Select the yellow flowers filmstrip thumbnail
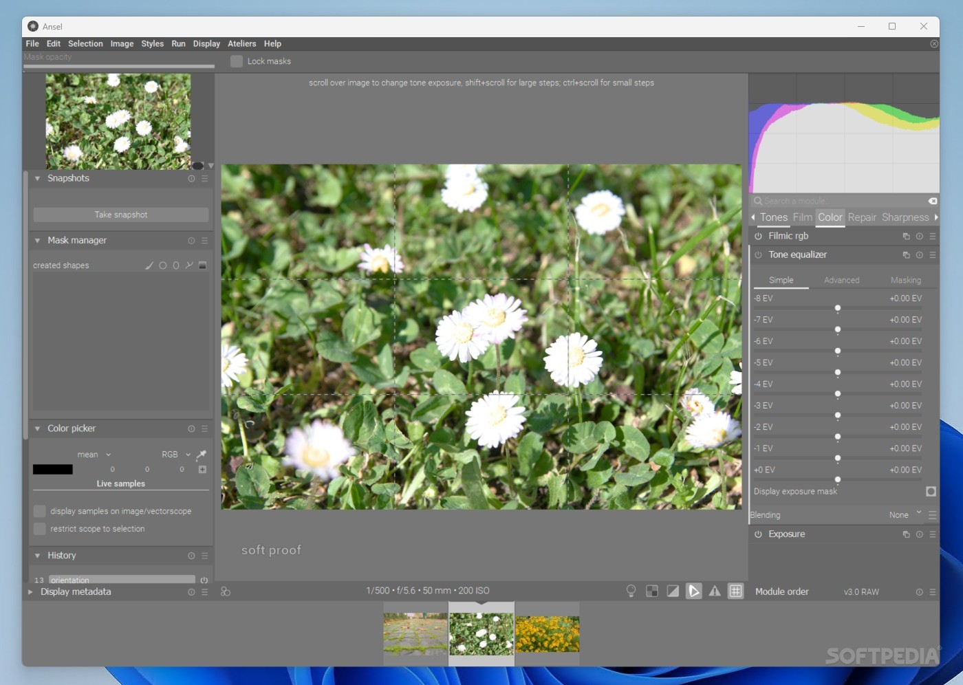 (x=548, y=634)
